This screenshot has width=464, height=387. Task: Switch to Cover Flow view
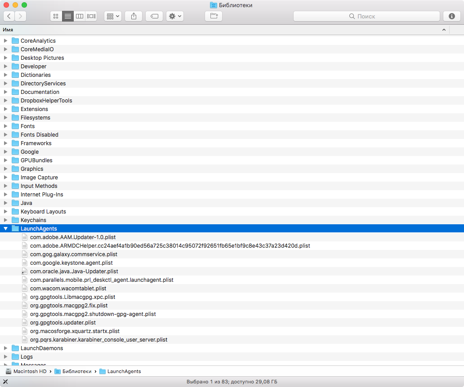[91, 16]
